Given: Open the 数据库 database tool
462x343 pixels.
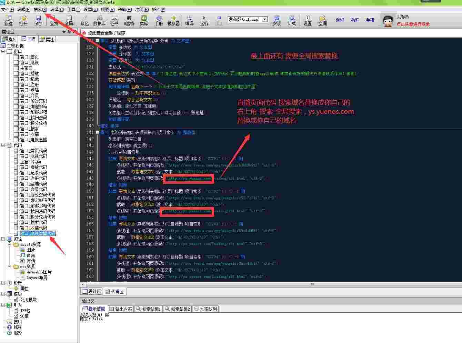Looking at the screenshot, I should (x=99, y=20).
